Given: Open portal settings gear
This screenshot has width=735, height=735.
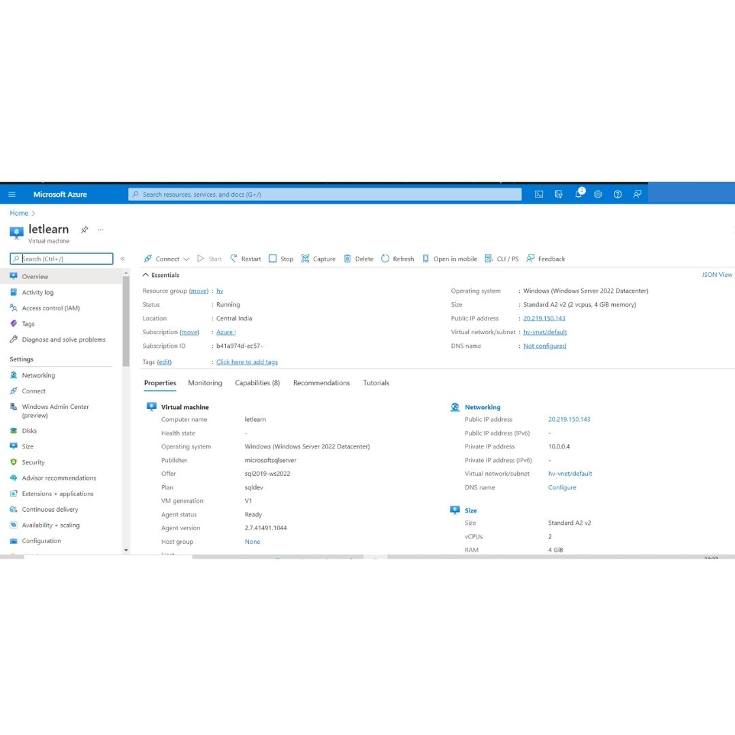Looking at the screenshot, I should [x=598, y=194].
